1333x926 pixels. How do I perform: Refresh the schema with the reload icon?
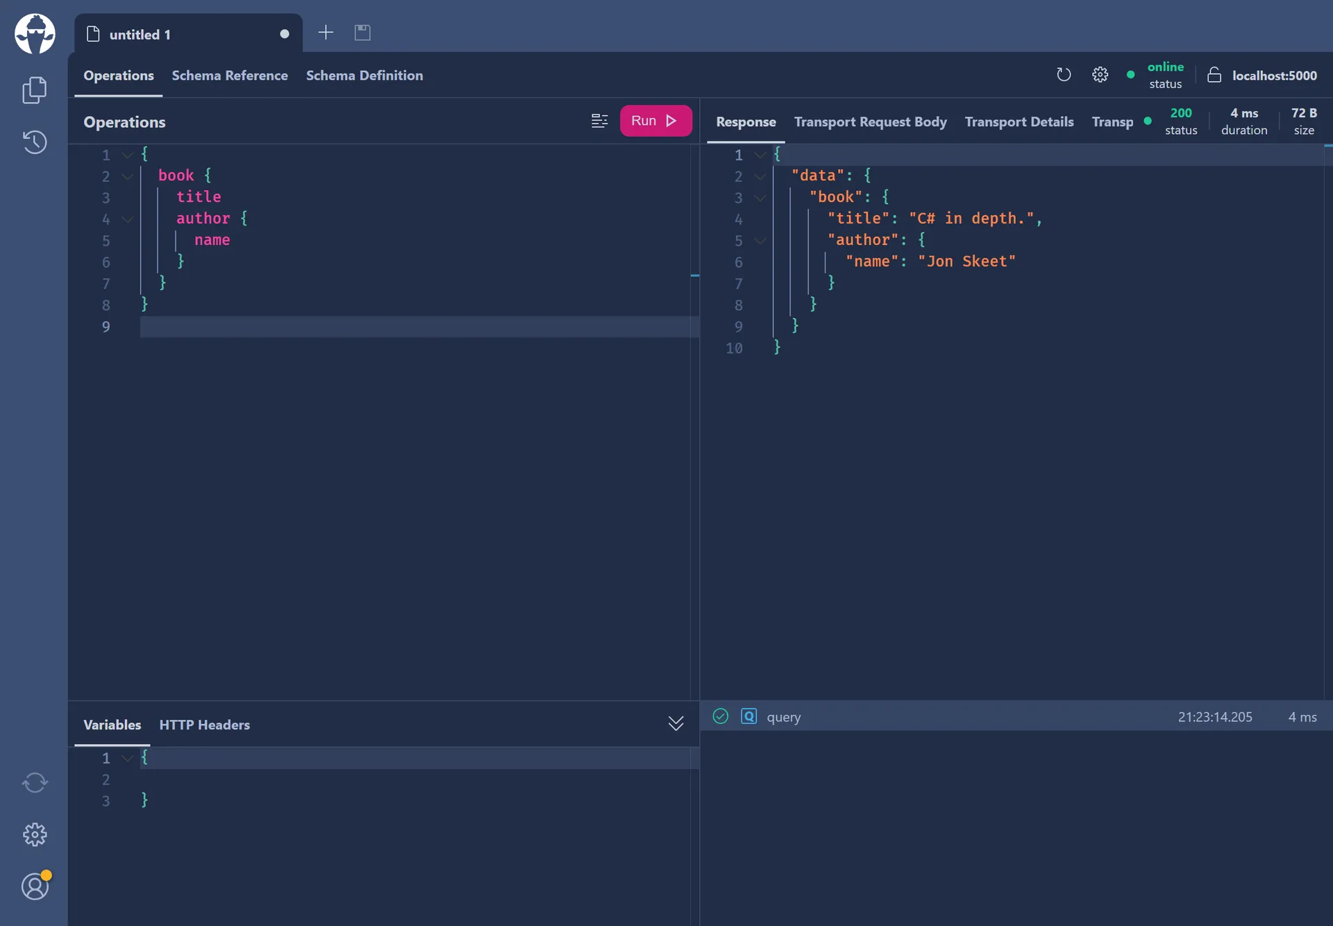[1064, 74]
